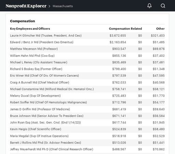Click the $3,672,655 compensation value
Image resolution: width=175 pixels, height=154 pixels.
118,36
